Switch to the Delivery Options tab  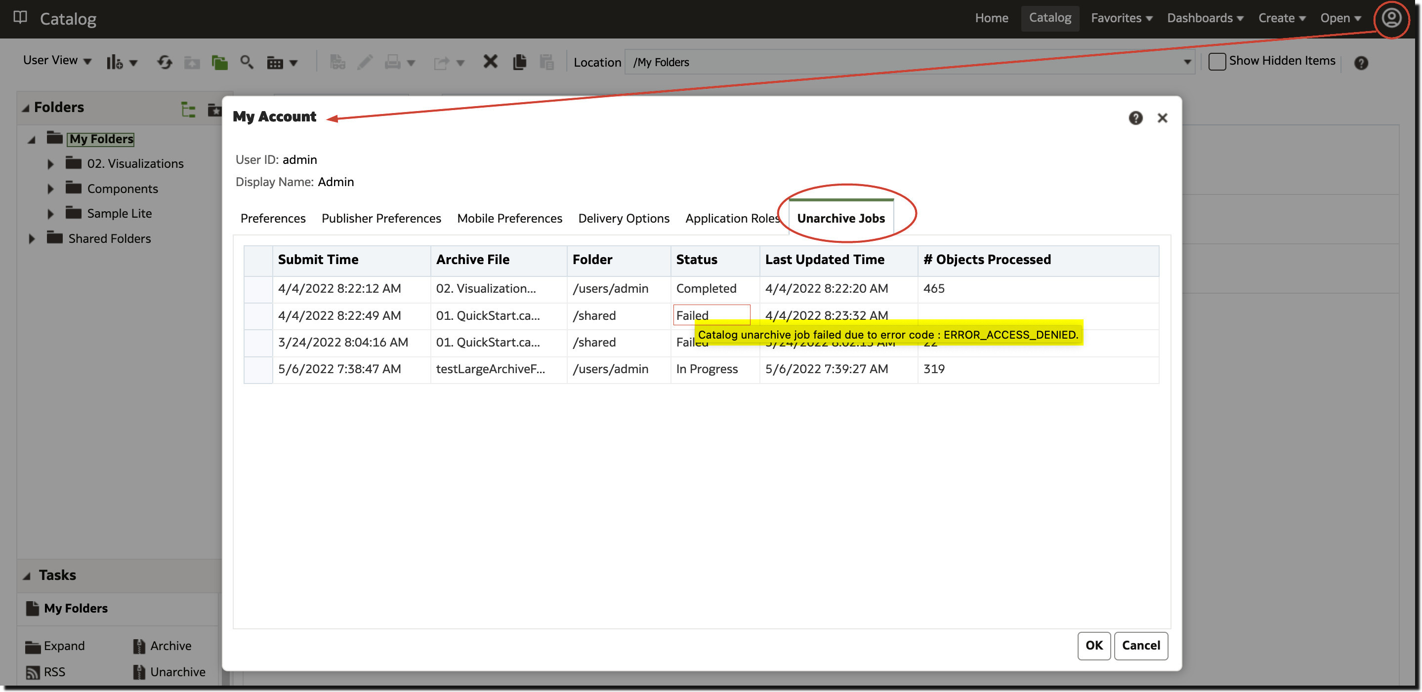(623, 218)
